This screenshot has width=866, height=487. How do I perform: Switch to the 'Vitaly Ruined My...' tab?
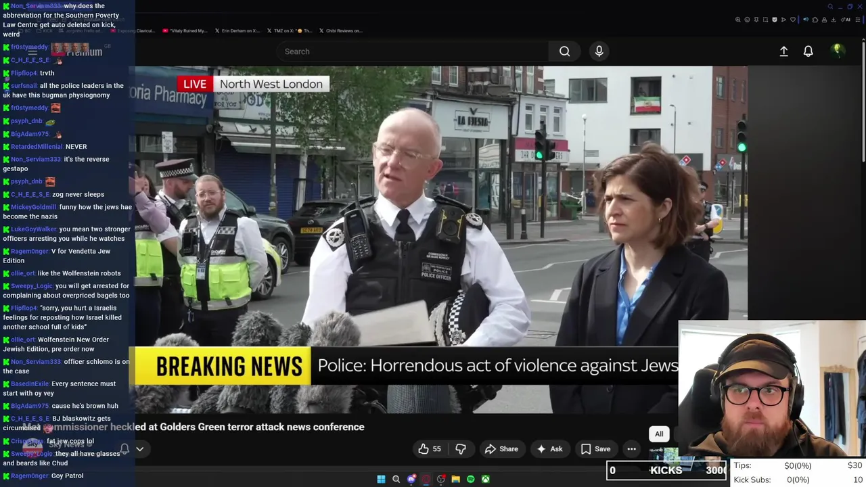[185, 30]
